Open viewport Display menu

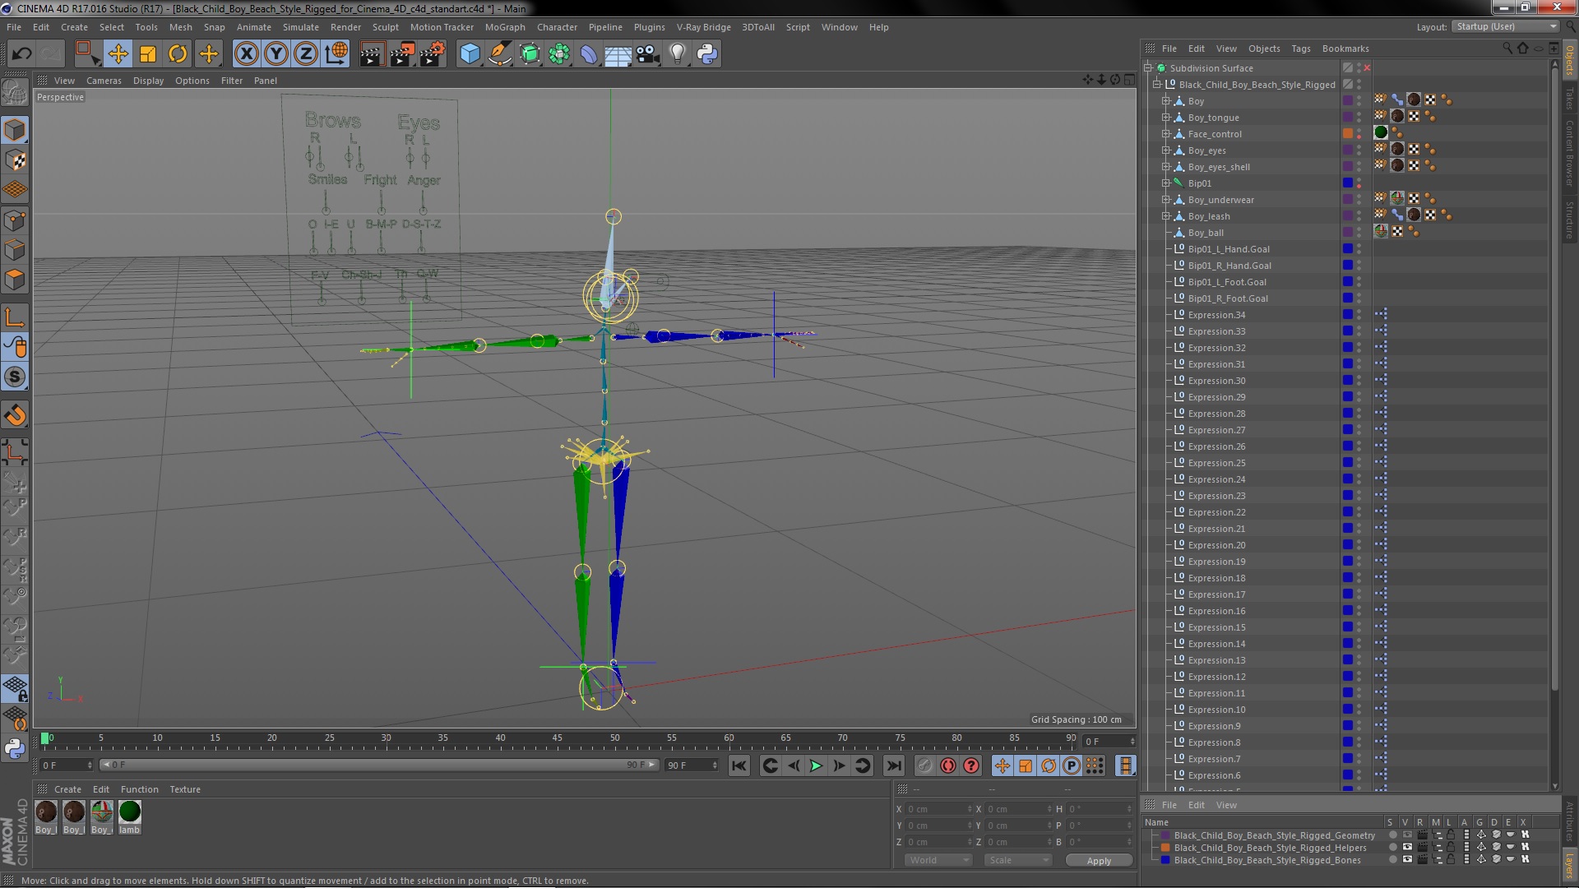coord(148,81)
